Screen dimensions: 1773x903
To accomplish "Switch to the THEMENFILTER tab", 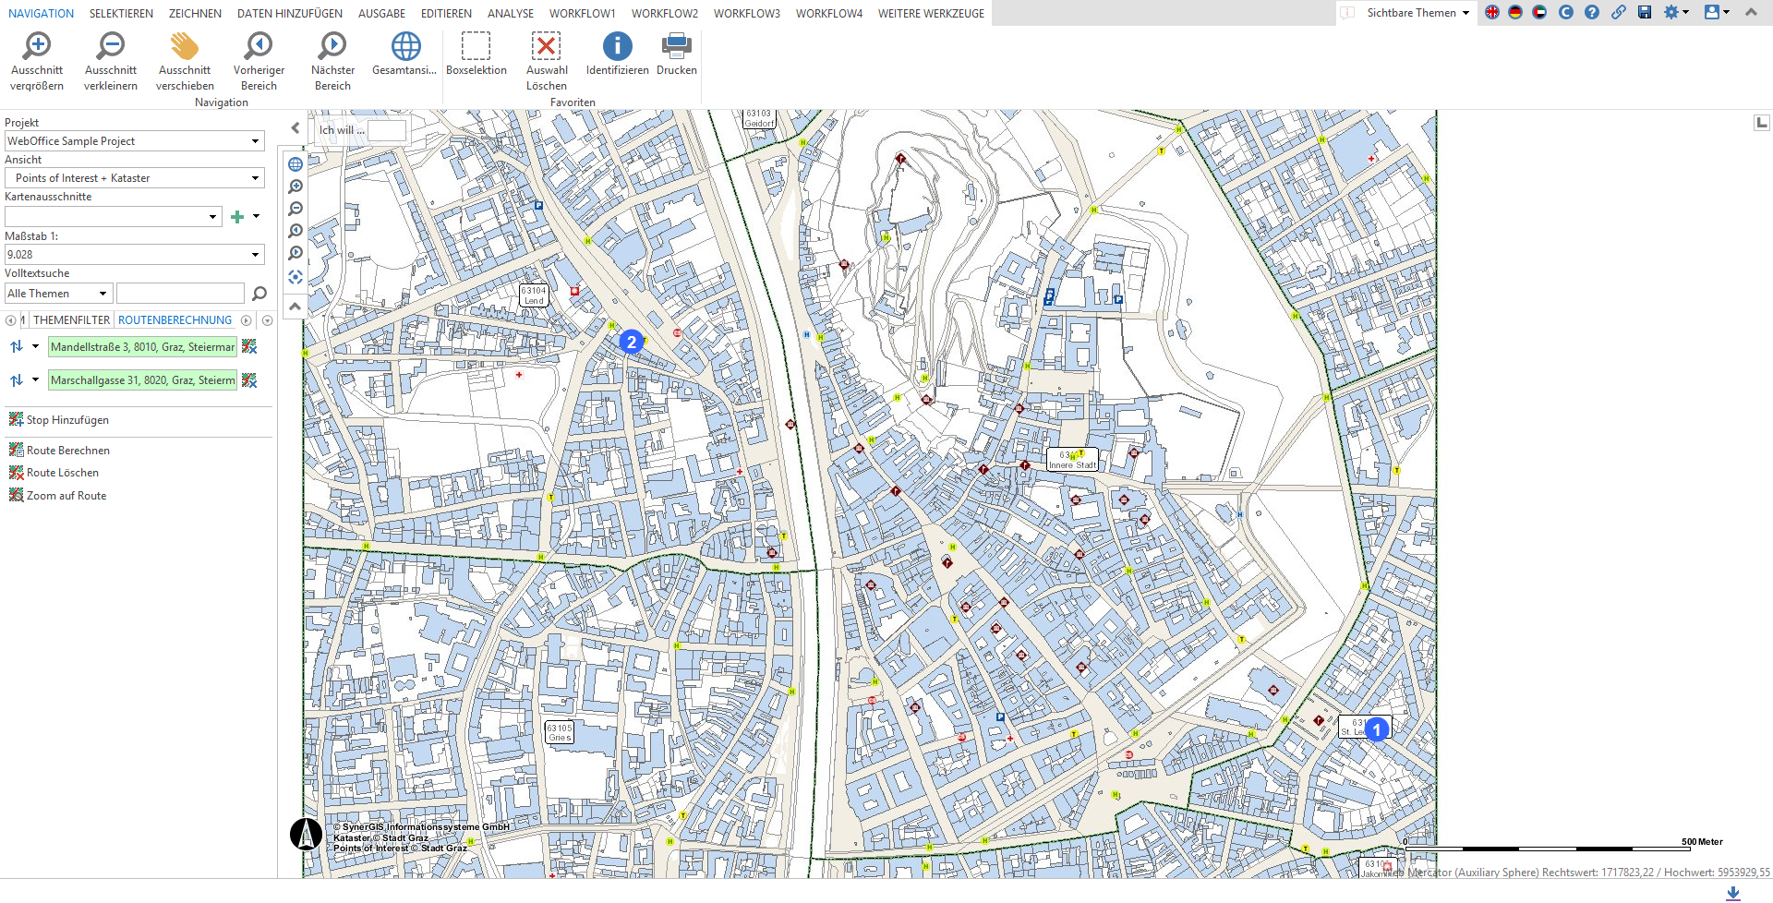I will point(71,319).
